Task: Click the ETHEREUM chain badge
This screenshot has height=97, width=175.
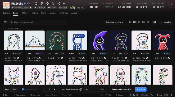Action: pyautogui.click(x=40, y=8)
